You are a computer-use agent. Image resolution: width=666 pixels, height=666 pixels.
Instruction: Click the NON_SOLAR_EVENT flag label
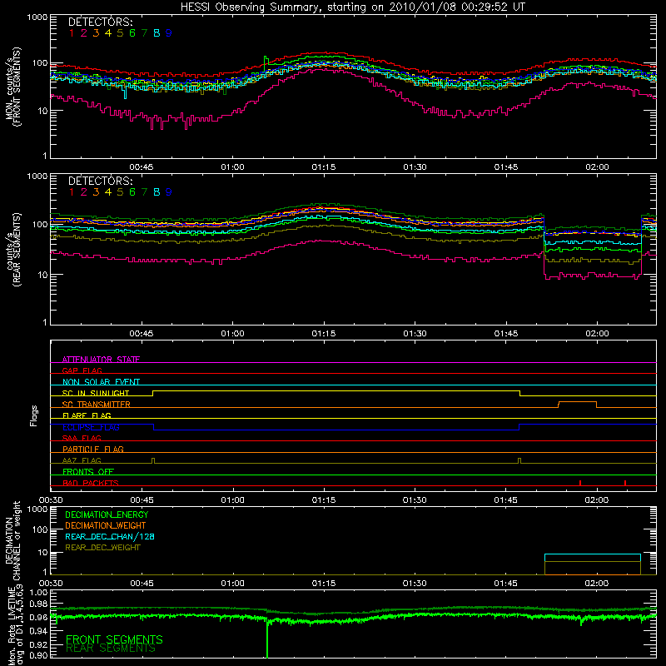click(x=101, y=382)
